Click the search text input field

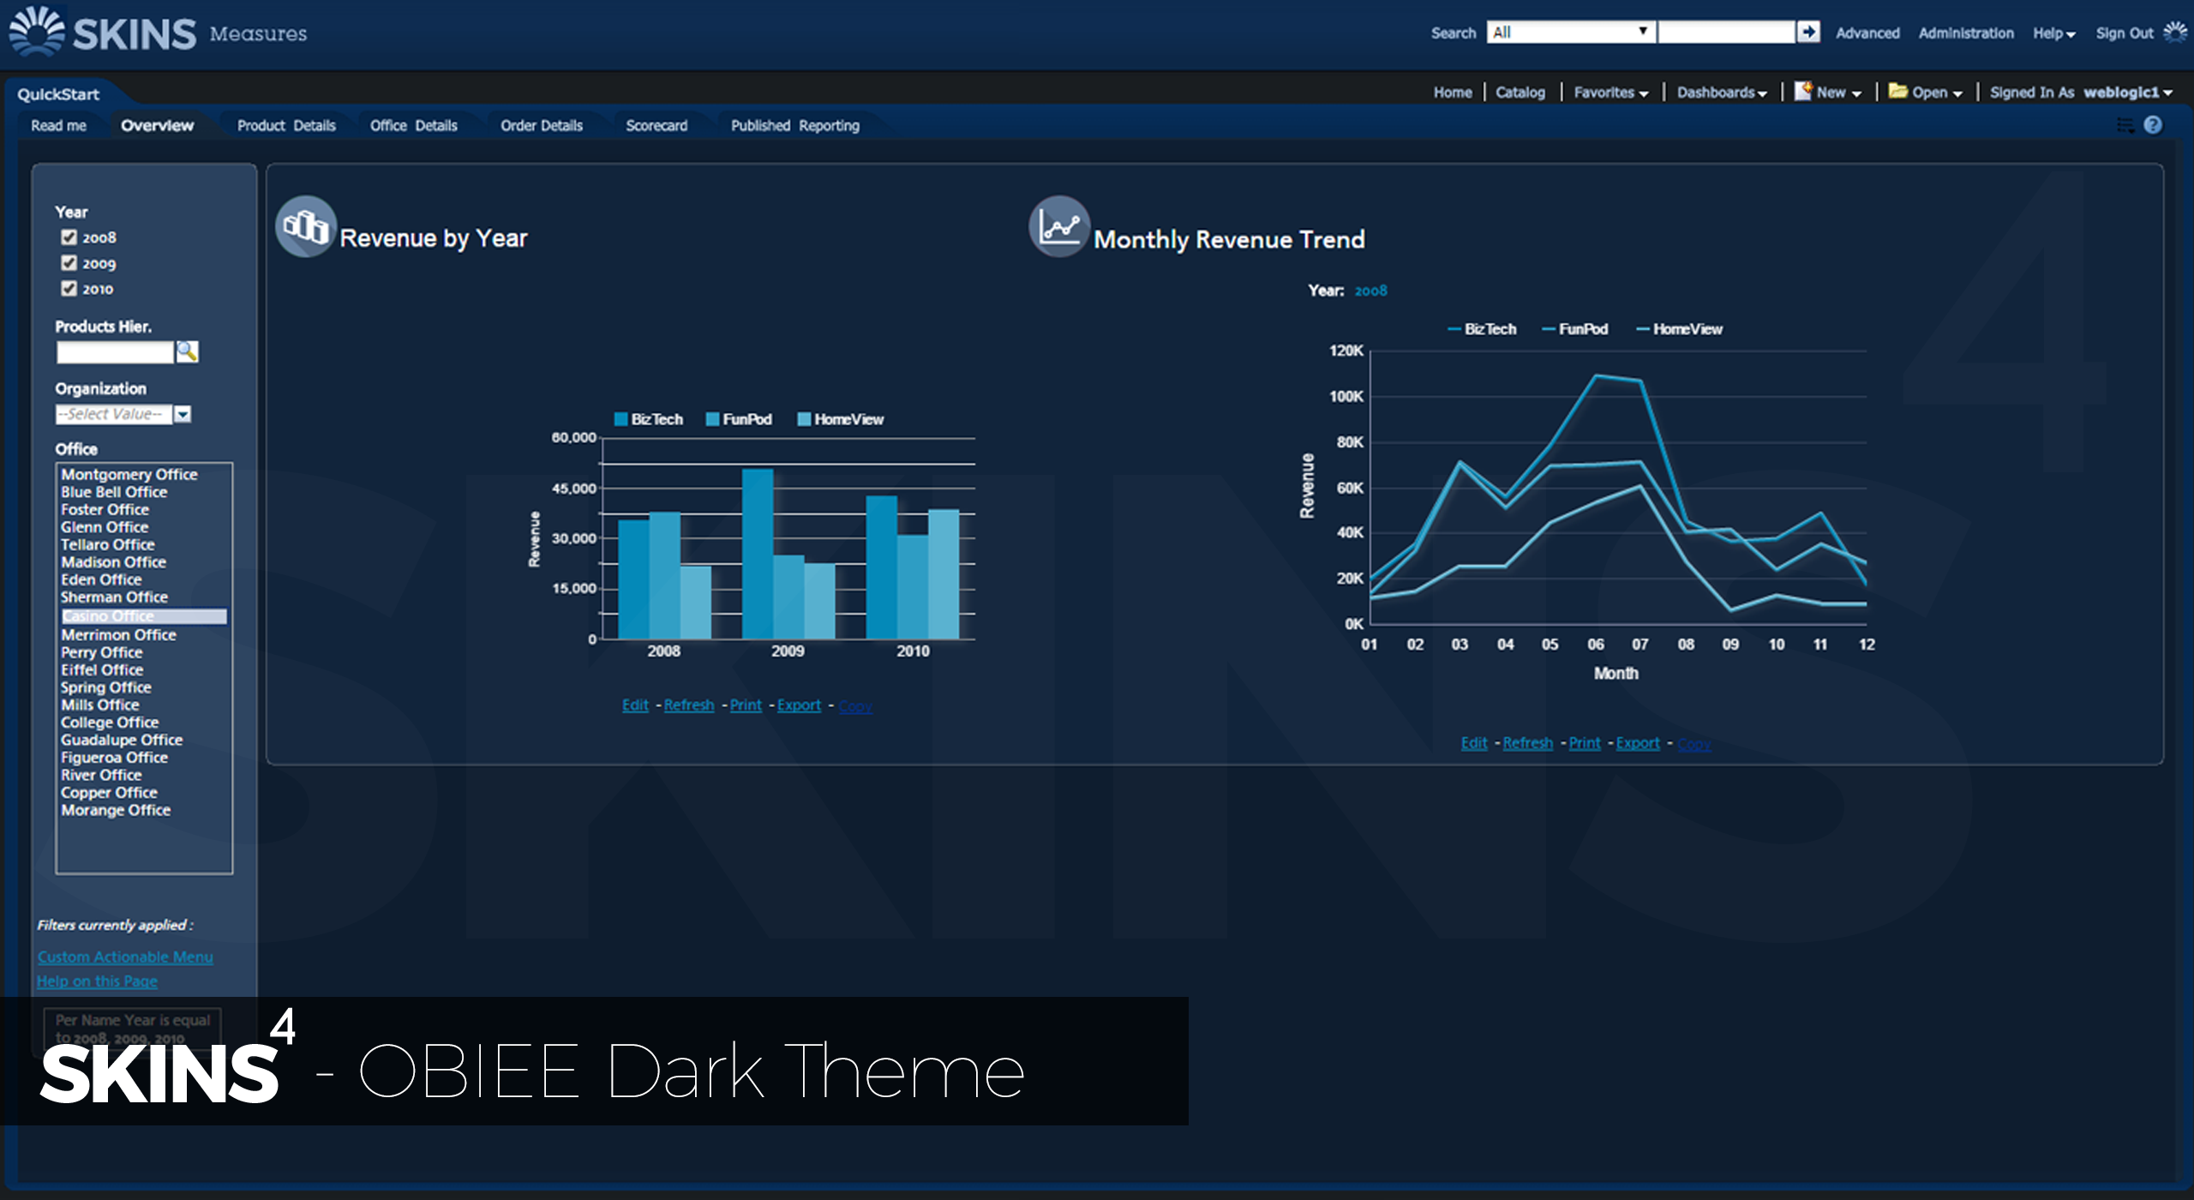(x=1726, y=33)
